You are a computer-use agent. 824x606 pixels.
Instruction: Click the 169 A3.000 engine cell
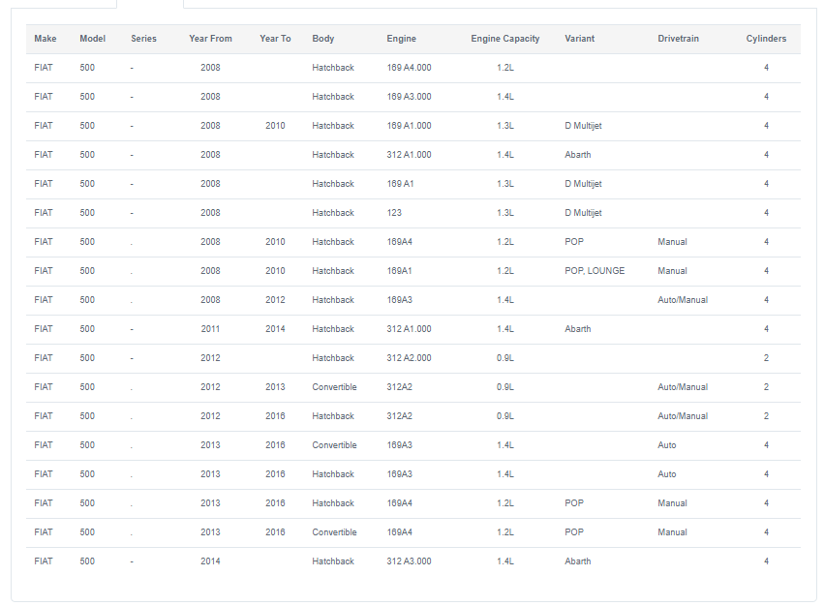pyautogui.click(x=409, y=97)
